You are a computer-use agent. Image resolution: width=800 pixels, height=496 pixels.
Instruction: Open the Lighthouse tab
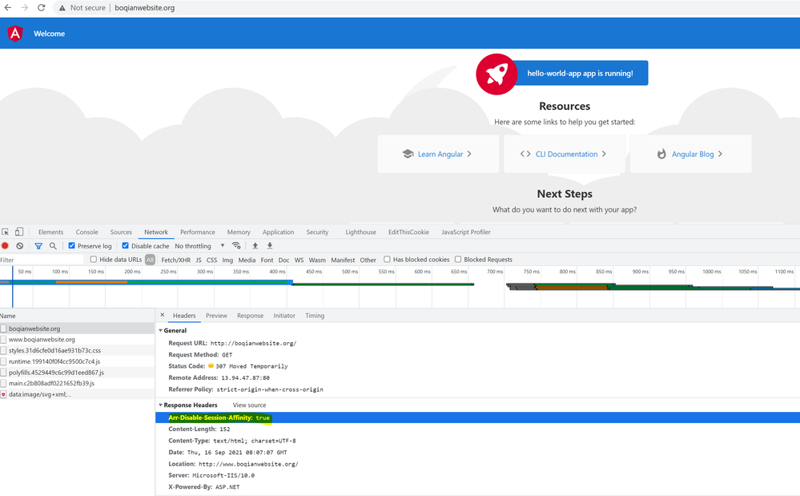click(360, 232)
